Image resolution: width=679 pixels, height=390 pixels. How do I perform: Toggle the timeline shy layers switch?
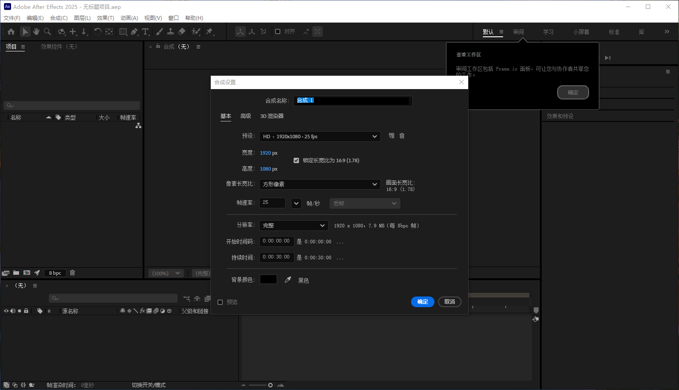point(197,299)
